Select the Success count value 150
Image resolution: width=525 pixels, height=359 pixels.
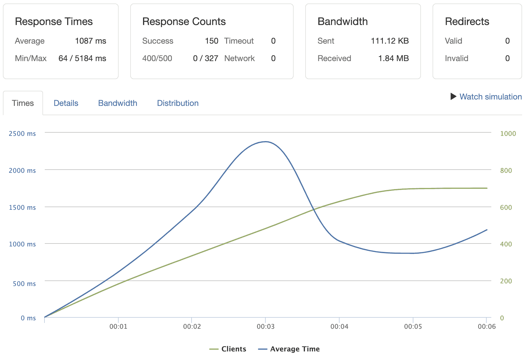tap(212, 41)
